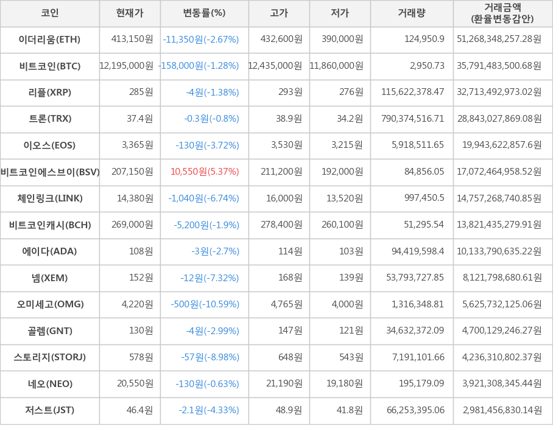Open the 저스트(JST) coin name
Screen dimensions: 553x426
coord(50,410)
